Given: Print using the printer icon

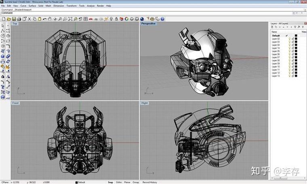Looking at the screenshot, I should tap(19, 19).
